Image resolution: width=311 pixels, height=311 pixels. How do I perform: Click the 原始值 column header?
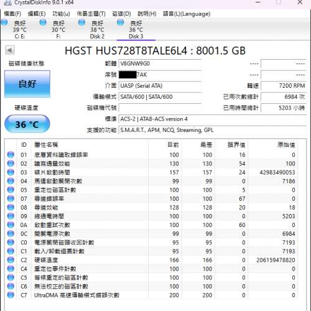[272, 145]
